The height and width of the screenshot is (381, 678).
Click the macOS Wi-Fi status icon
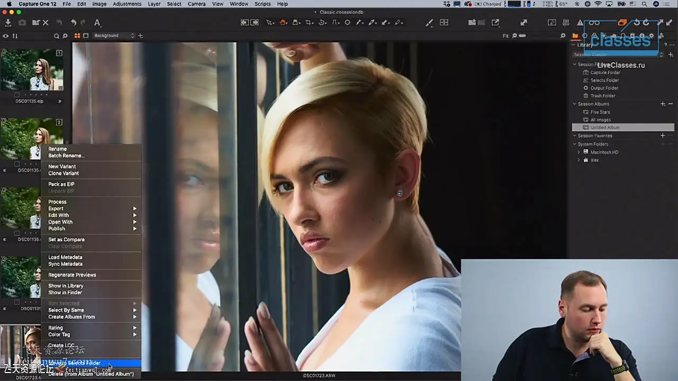598,4
